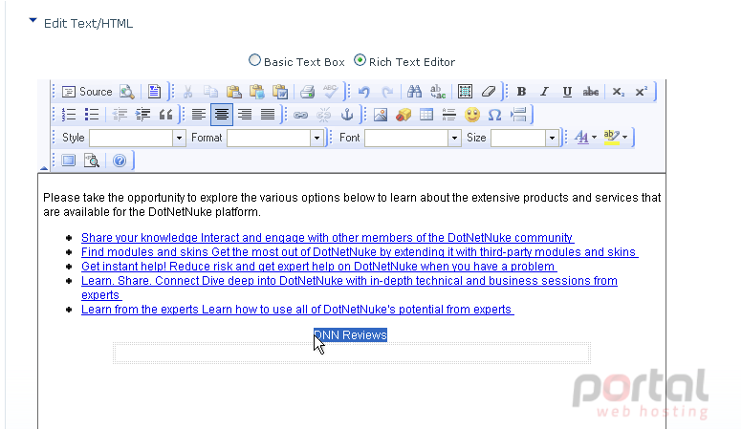Click the Spell Check icon

(330, 92)
